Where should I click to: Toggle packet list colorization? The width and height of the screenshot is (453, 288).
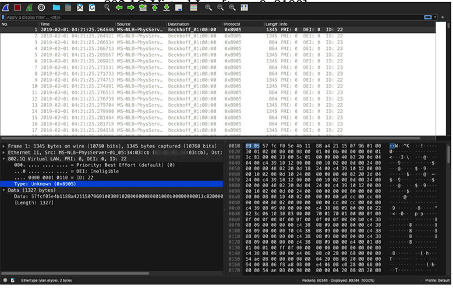click(x=194, y=7)
